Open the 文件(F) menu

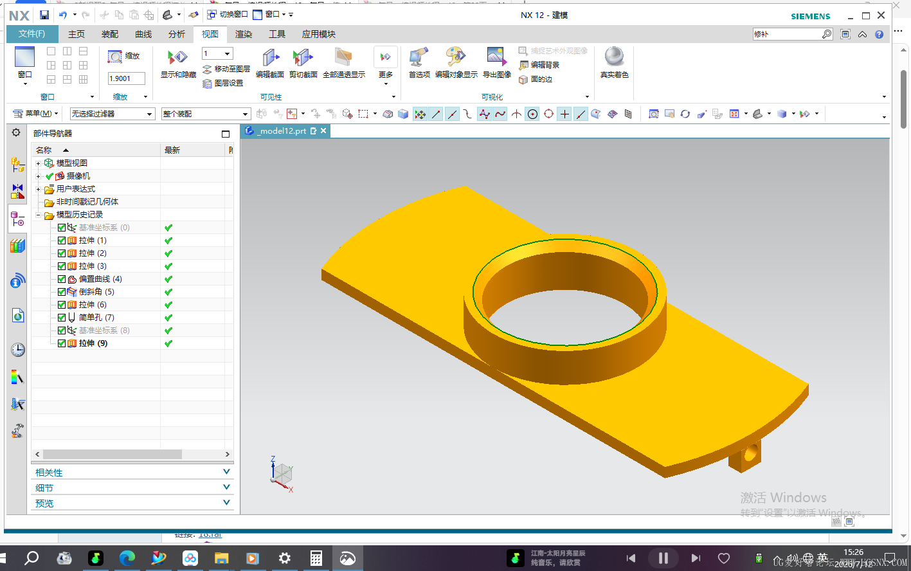tap(32, 34)
